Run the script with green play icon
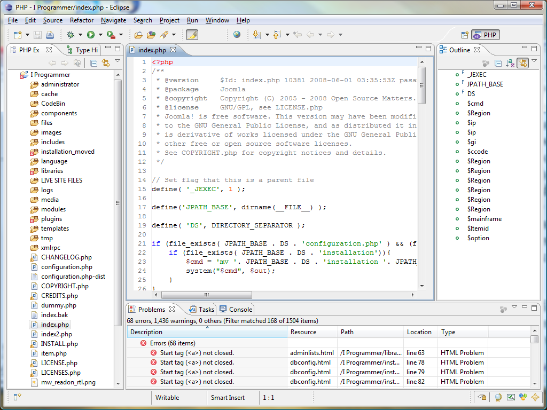The width and height of the screenshot is (547, 410). (x=91, y=35)
